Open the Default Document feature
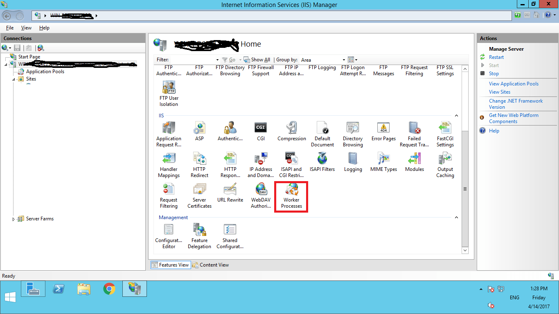The width and height of the screenshot is (559, 314). pos(322,134)
